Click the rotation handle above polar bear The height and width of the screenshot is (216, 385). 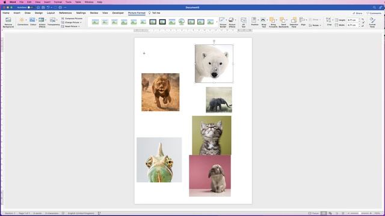pos(214,41)
